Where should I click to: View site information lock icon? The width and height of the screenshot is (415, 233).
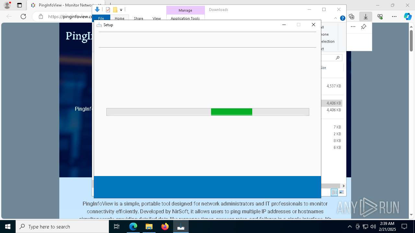41,17
